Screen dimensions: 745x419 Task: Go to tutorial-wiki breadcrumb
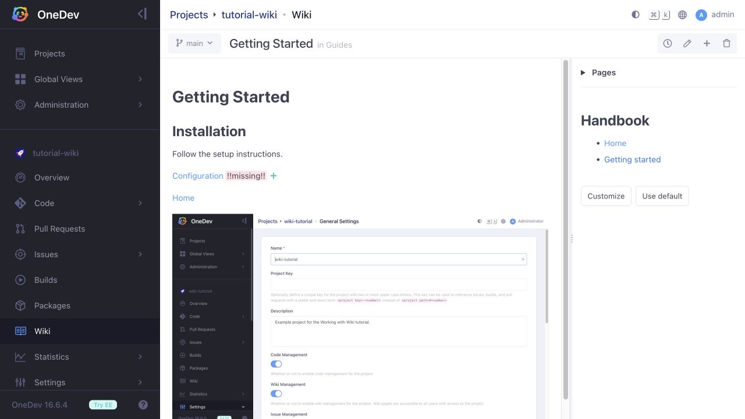point(249,15)
